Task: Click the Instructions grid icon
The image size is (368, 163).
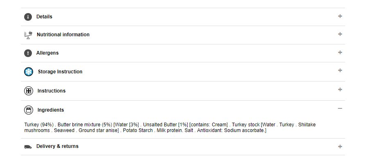Action: pyautogui.click(x=29, y=91)
